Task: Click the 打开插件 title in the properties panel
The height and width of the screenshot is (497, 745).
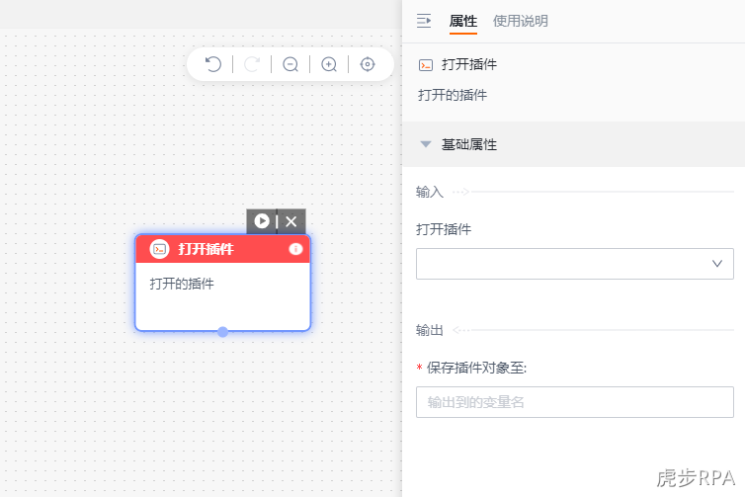Action: pyautogui.click(x=469, y=64)
